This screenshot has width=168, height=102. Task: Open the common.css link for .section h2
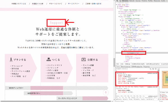pyautogui.click(x=152, y=73)
